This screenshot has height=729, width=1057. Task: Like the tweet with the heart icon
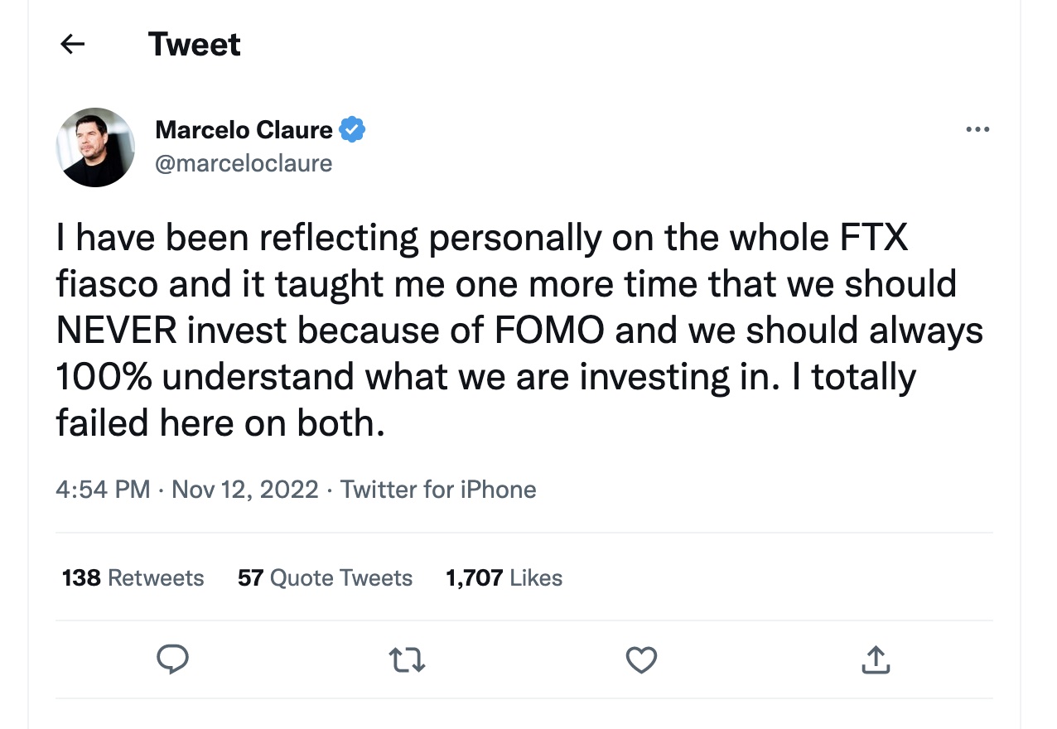(641, 659)
